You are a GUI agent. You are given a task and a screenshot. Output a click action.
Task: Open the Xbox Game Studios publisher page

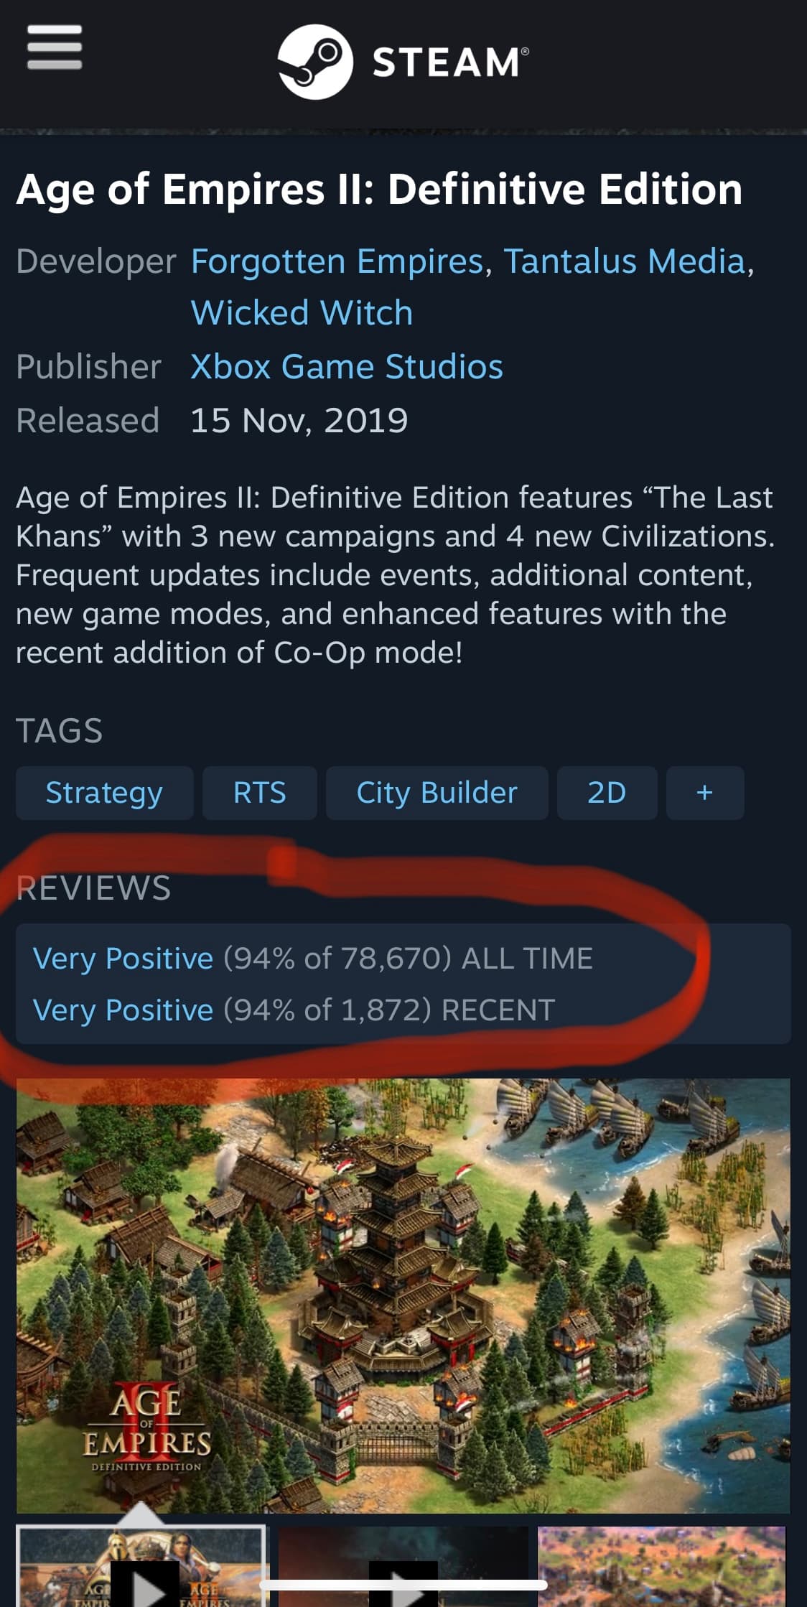click(x=347, y=366)
